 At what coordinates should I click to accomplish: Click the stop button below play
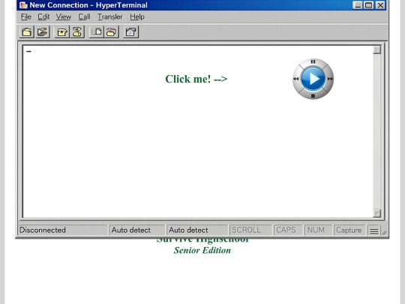tap(313, 96)
